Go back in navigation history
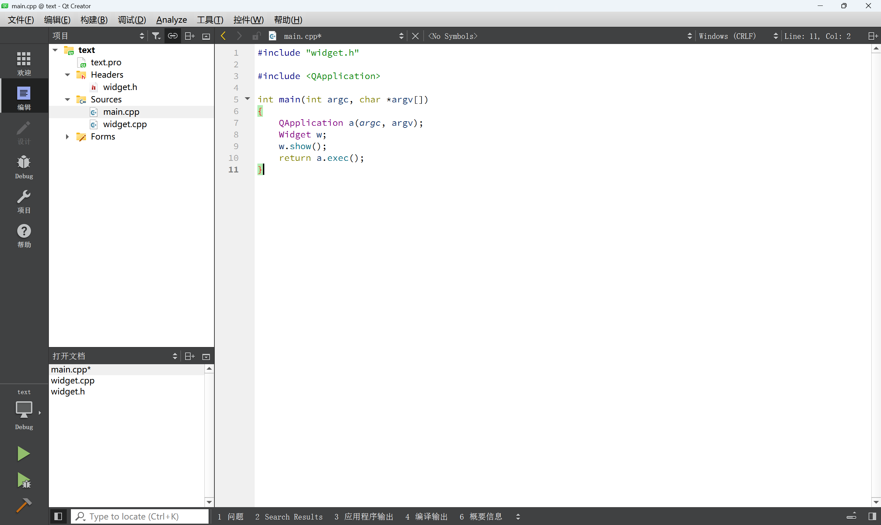Image resolution: width=881 pixels, height=525 pixels. click(223, 36)
